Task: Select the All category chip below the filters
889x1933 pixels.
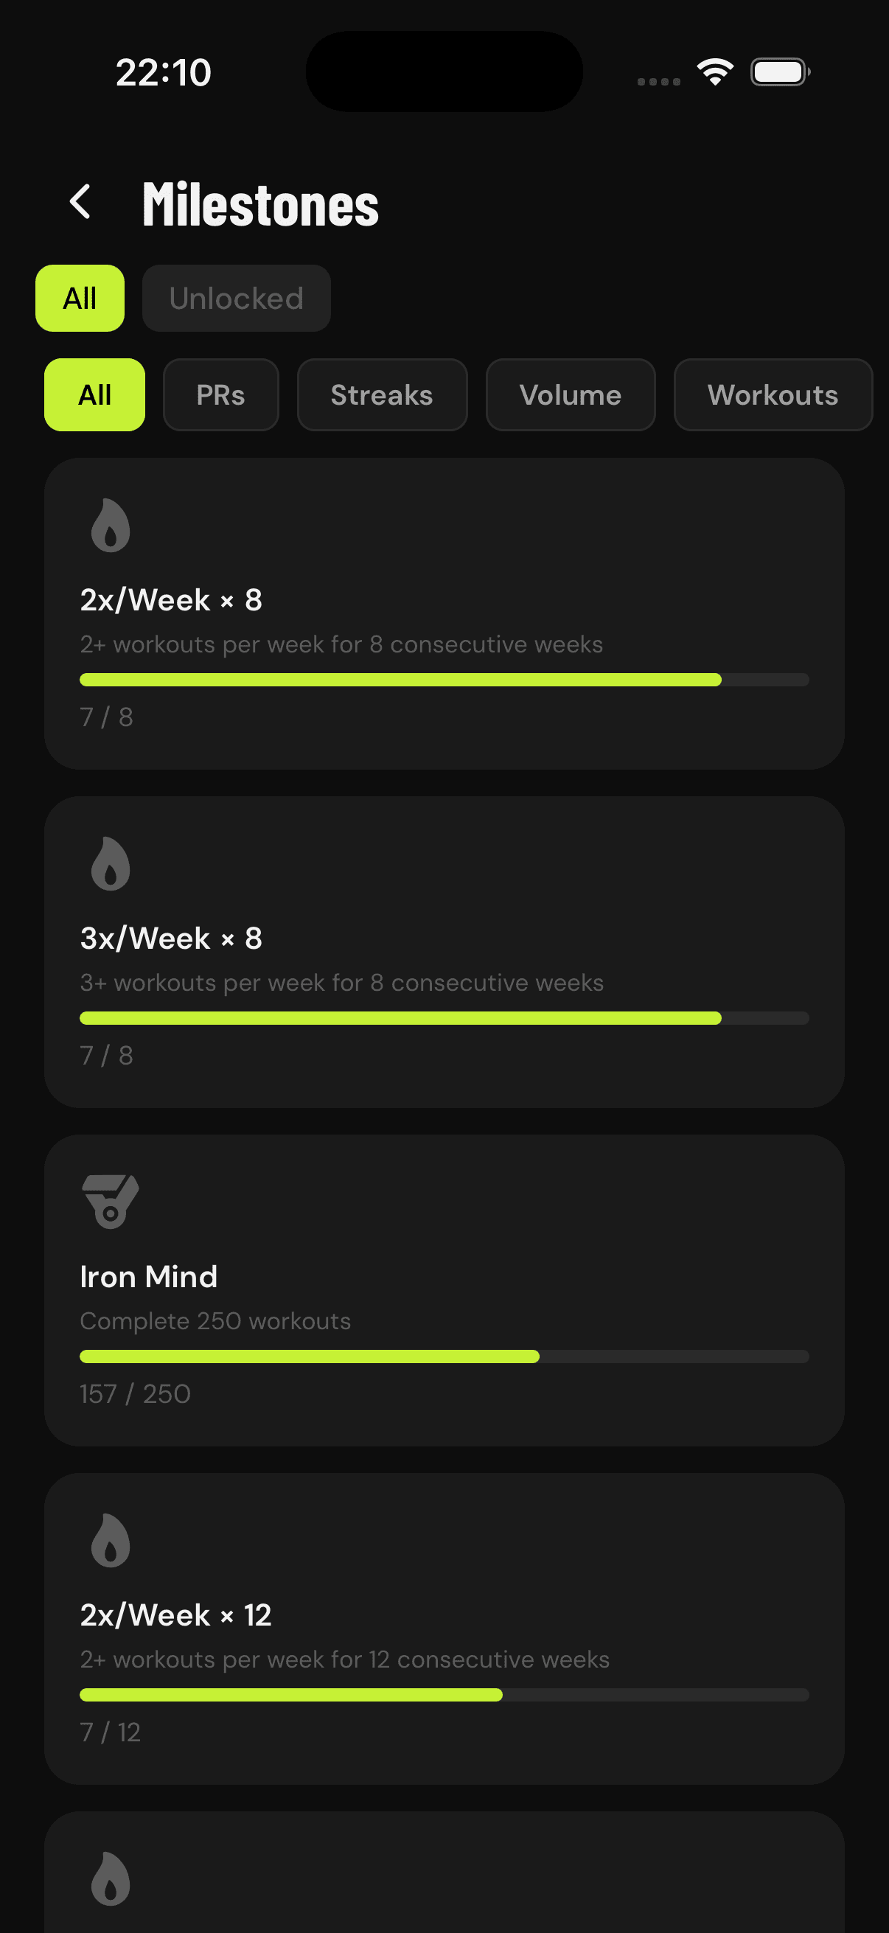Action: click(94, 394)
